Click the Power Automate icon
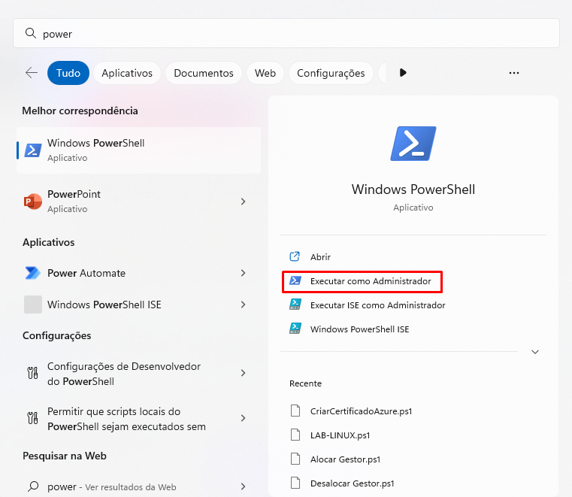 click(x=32, y=273)
